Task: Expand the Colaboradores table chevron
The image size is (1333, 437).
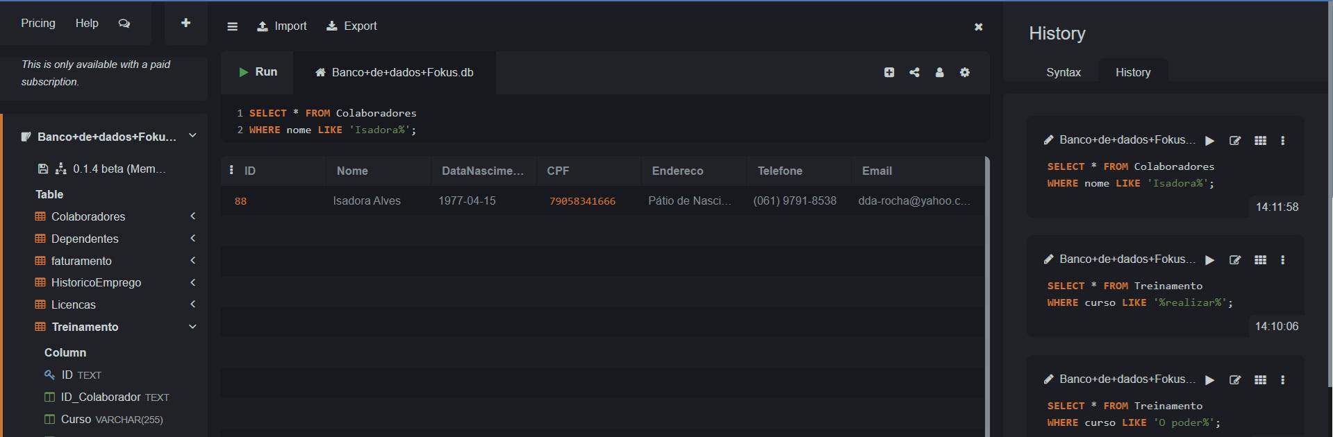Action: (x=193, y=216)
